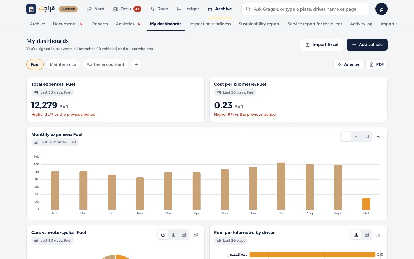The width and height of the screenshot is (414, 259).
Task: Open Service report for the client tab
Action: click(x=315, y=24)
